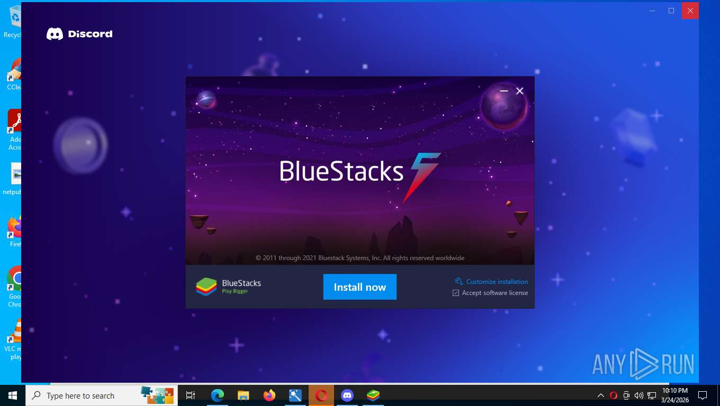Viewport: 720px width, 406px height.
Task: Close the BlueStacks installer dialog
Action: click(520, 91)
